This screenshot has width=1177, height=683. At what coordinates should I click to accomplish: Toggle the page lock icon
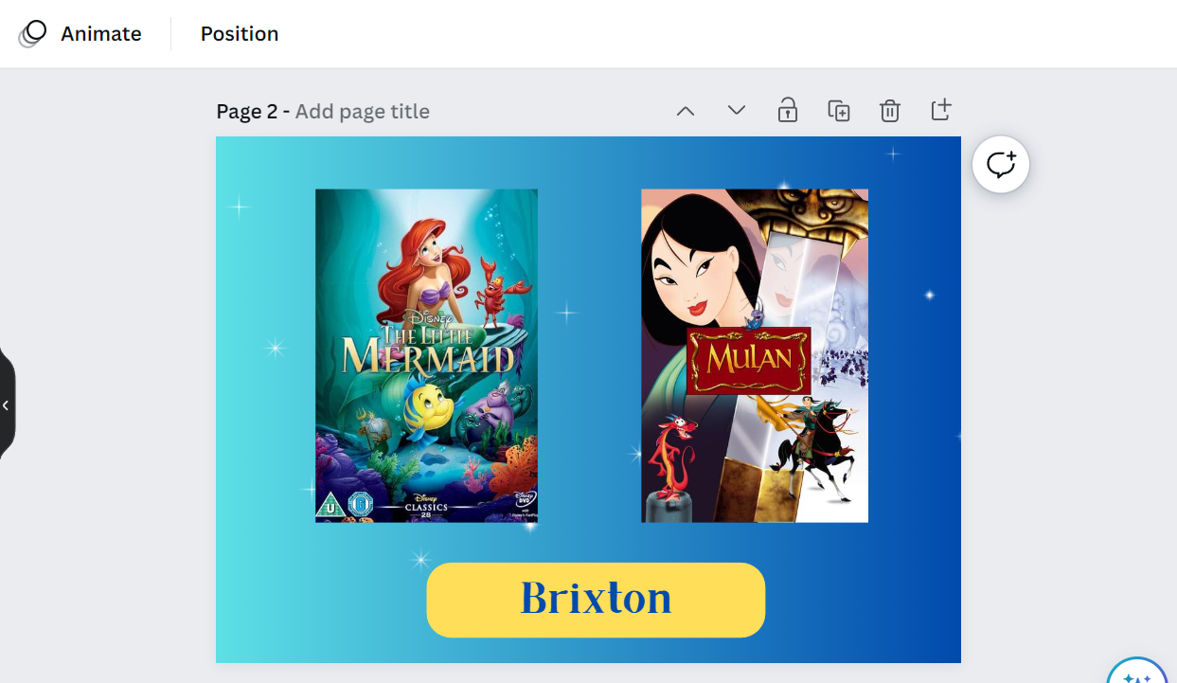(x=788, y=111)
